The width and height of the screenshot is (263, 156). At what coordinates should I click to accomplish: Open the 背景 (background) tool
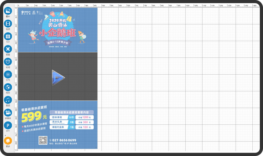(x=8, y=49)
